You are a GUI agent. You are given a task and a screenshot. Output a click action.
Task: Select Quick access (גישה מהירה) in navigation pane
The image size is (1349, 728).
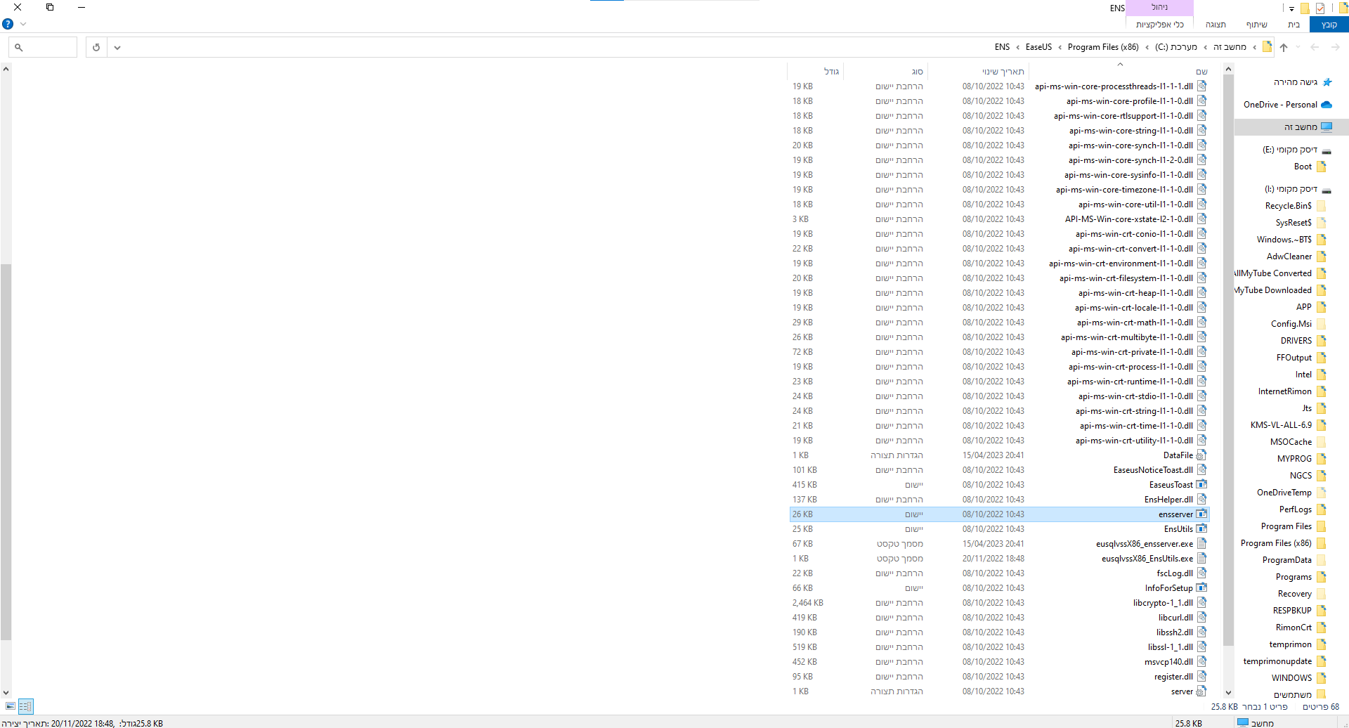coord(1295,82)
